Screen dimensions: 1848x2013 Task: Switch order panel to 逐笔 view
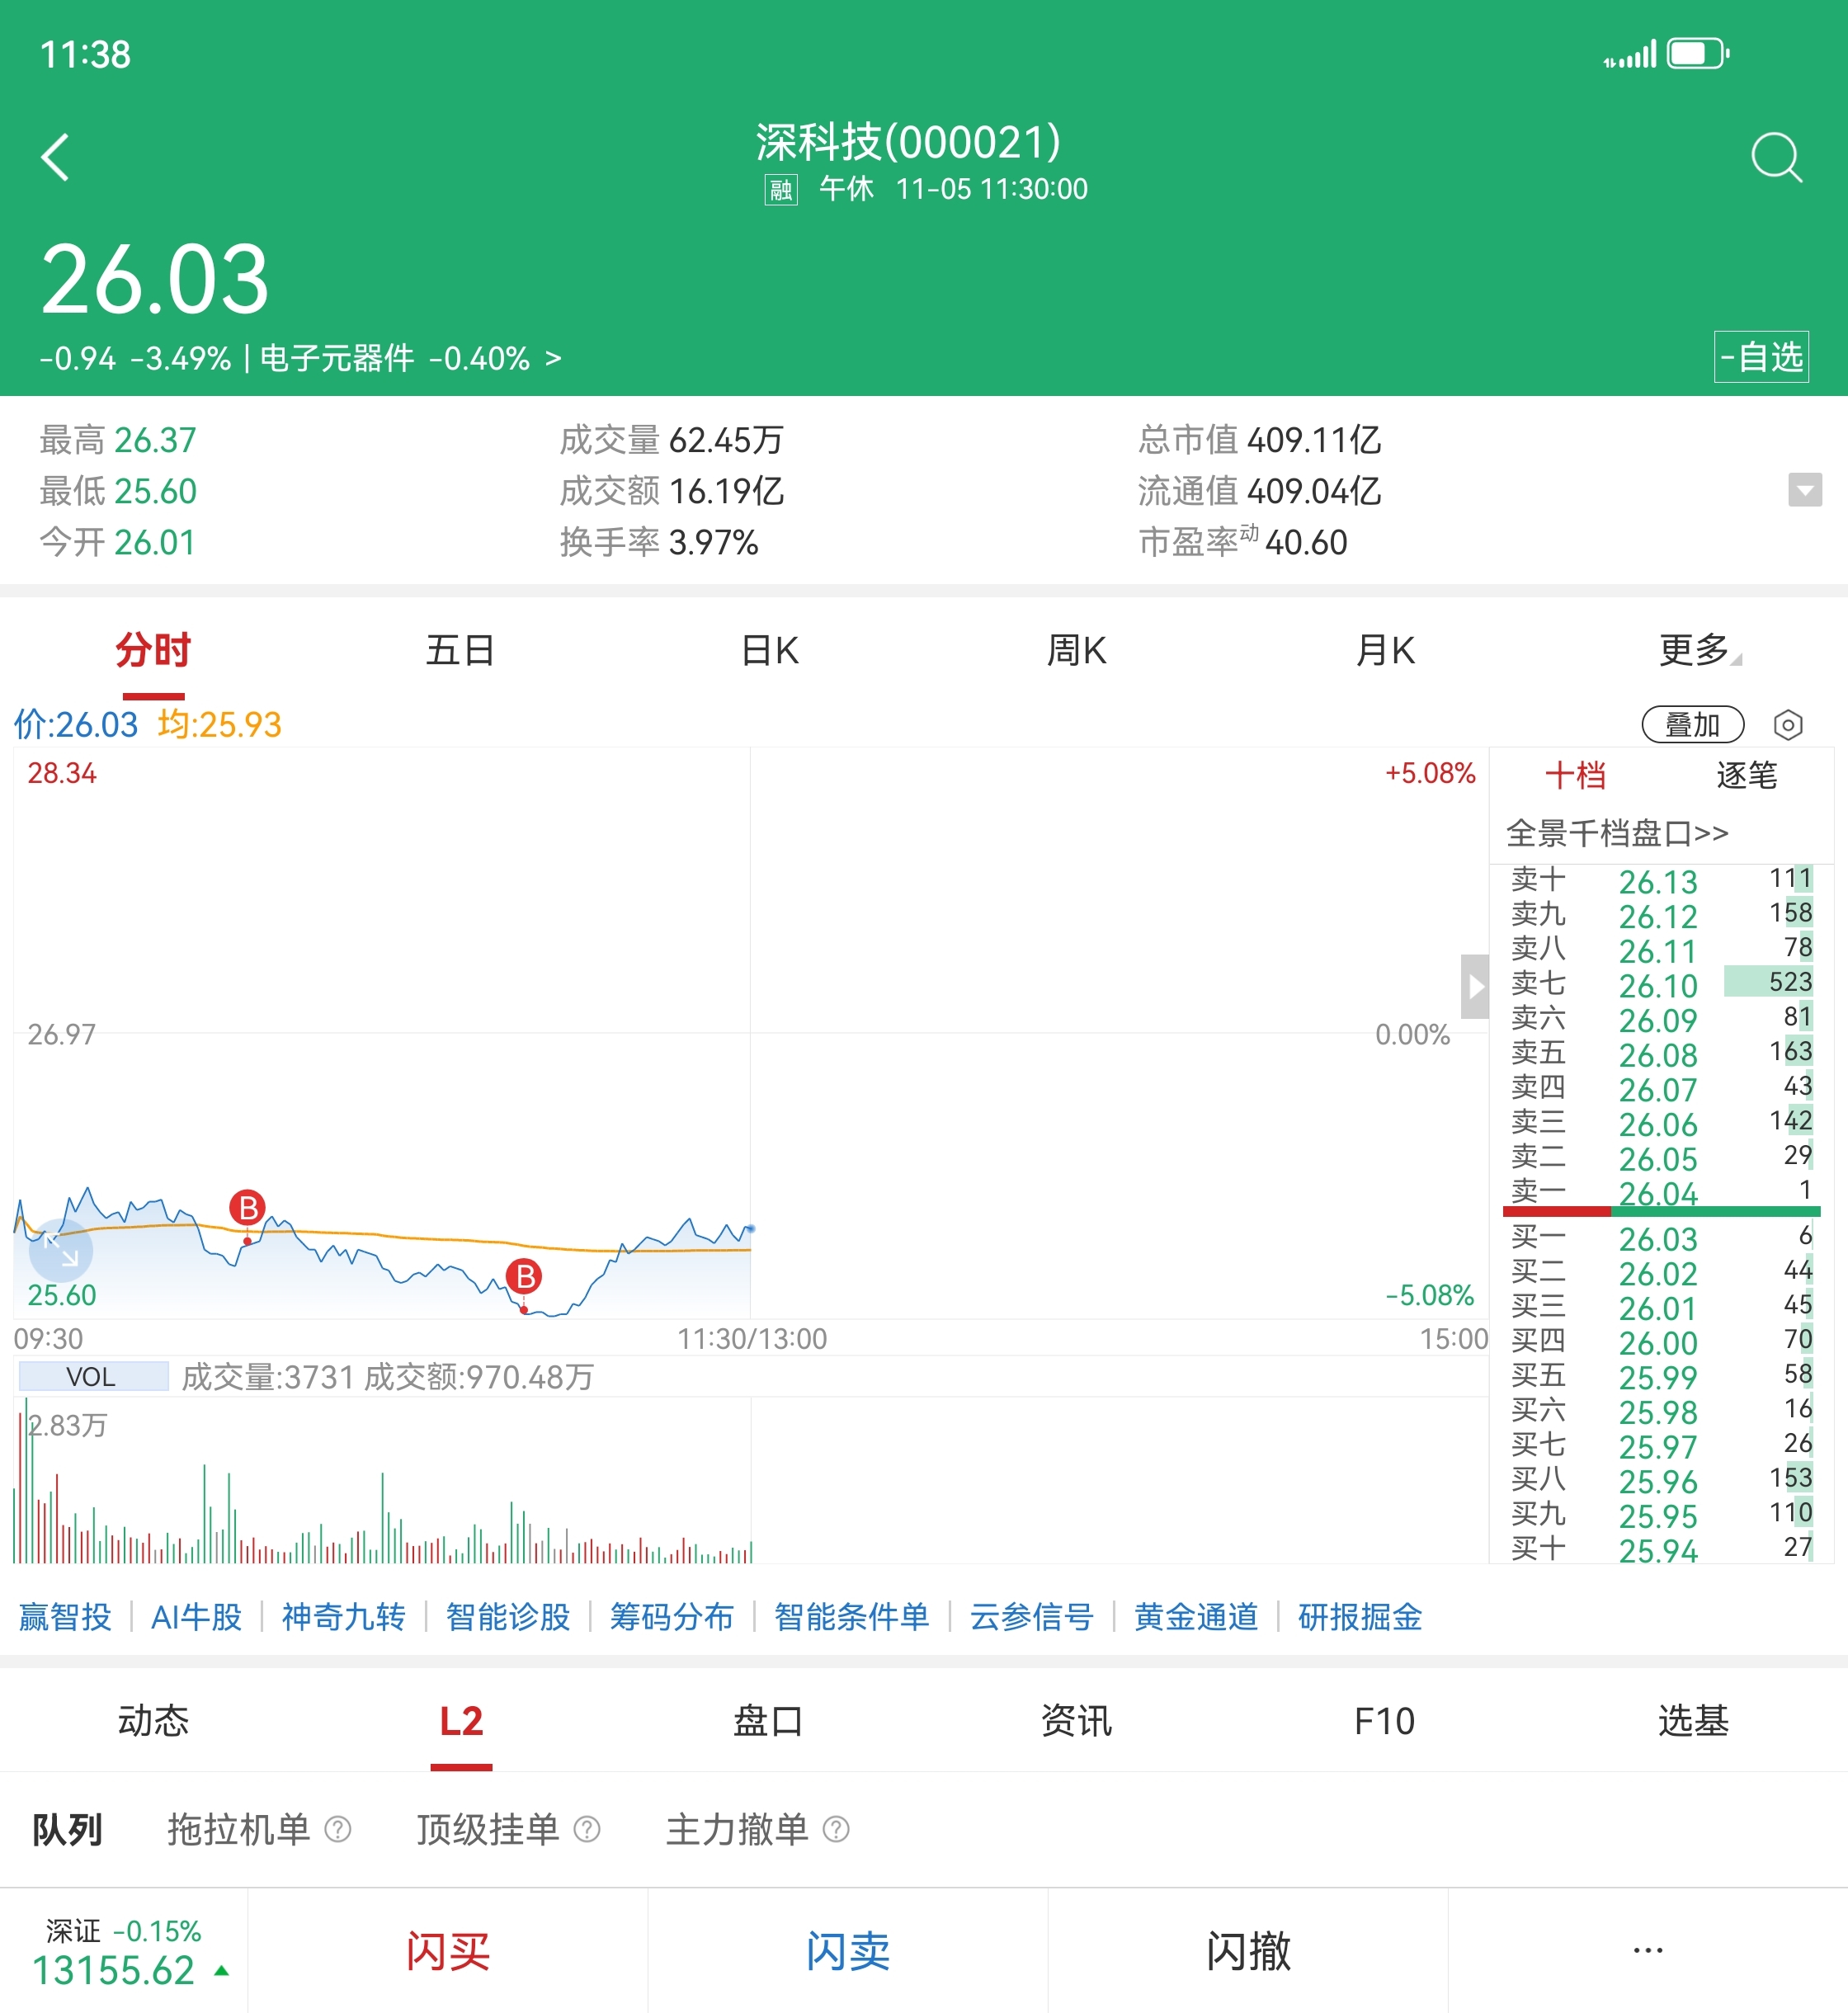(1746, 775)
